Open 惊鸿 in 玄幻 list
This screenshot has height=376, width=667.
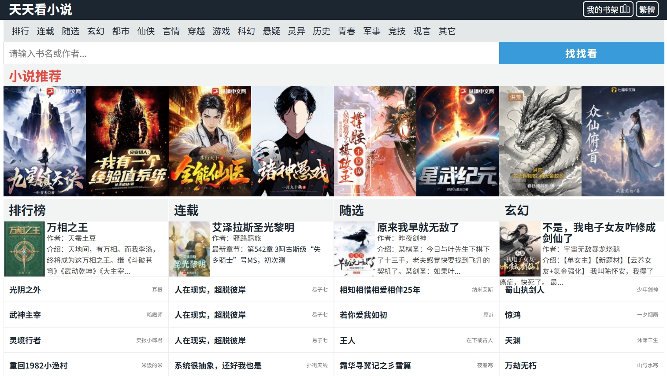513,315
